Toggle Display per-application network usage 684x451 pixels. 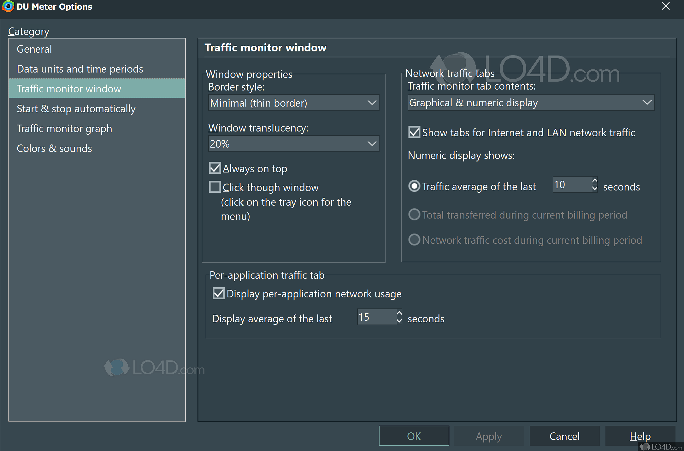(x=219, y=294)
